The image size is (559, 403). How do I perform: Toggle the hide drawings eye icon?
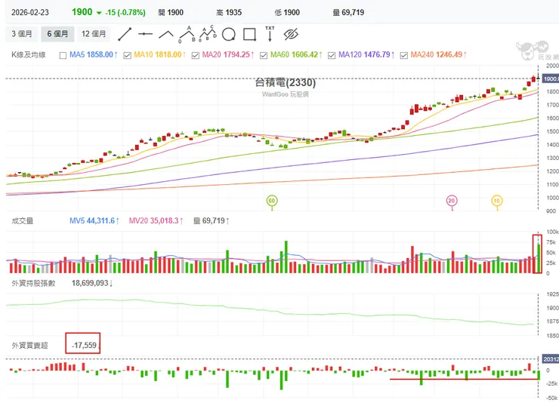[291, 34]
